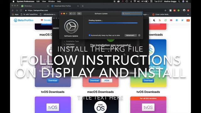Open Cover Letter Build bookmark
Screen dimensions: 201x113
pyautogui.click(x=161, y=14)
